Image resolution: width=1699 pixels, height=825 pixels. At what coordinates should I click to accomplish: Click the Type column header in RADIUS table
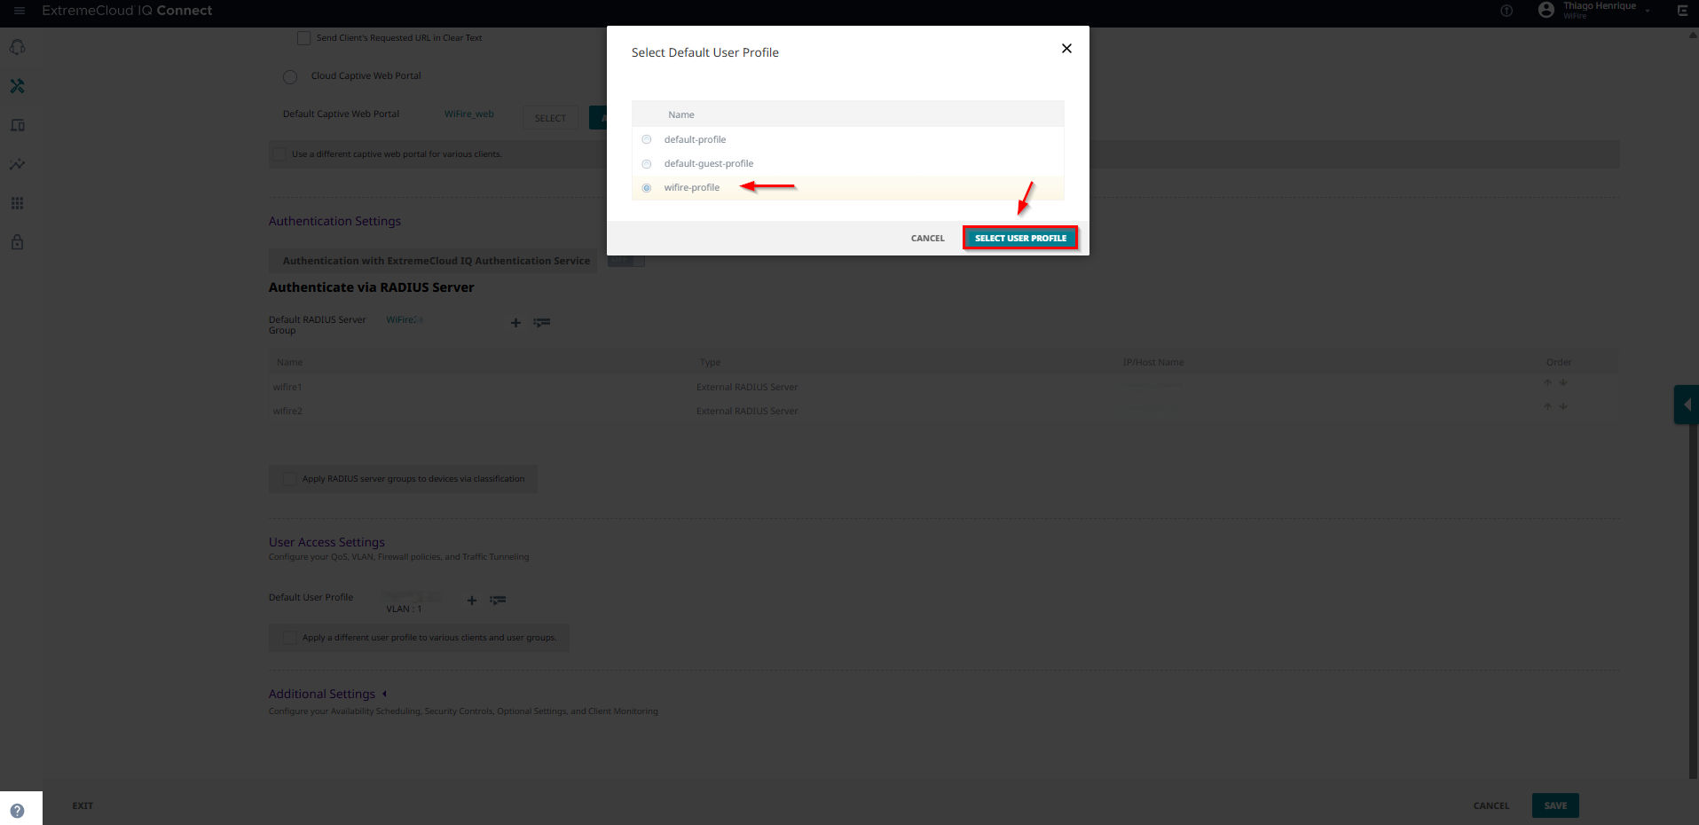coord(710,362)
